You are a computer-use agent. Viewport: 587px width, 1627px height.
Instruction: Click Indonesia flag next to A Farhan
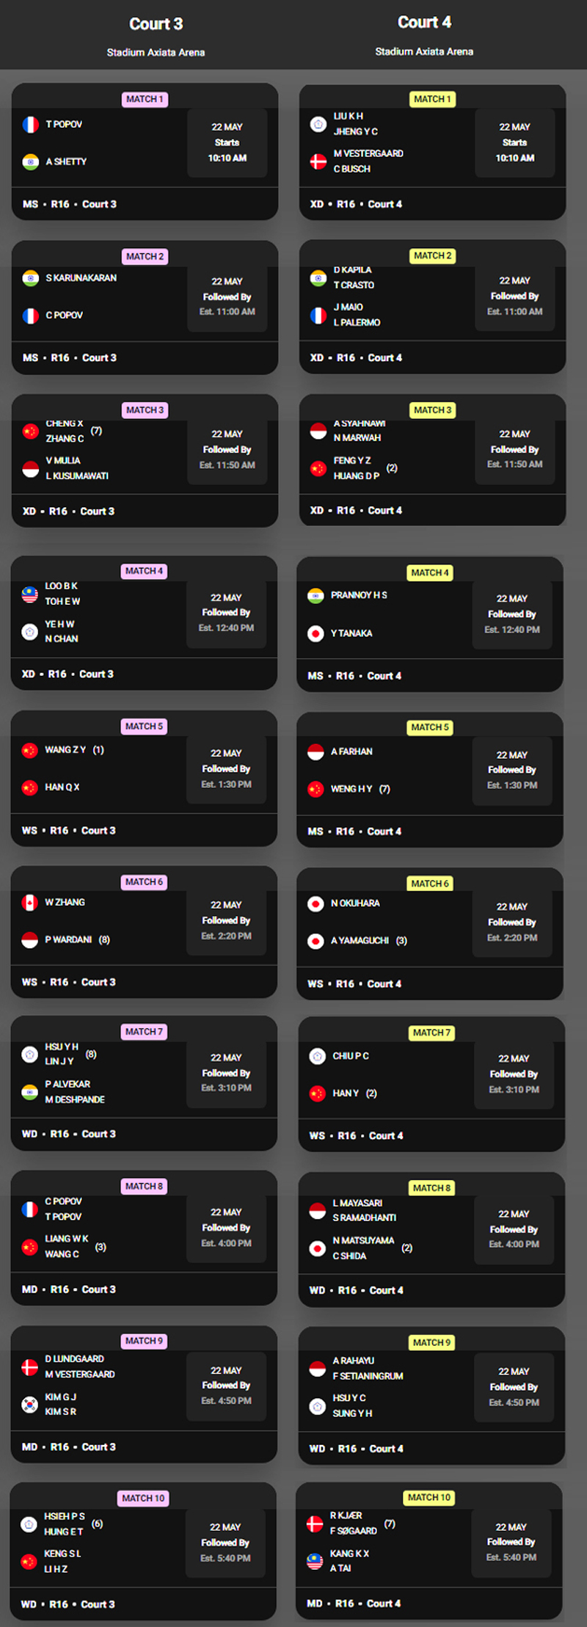316,751
